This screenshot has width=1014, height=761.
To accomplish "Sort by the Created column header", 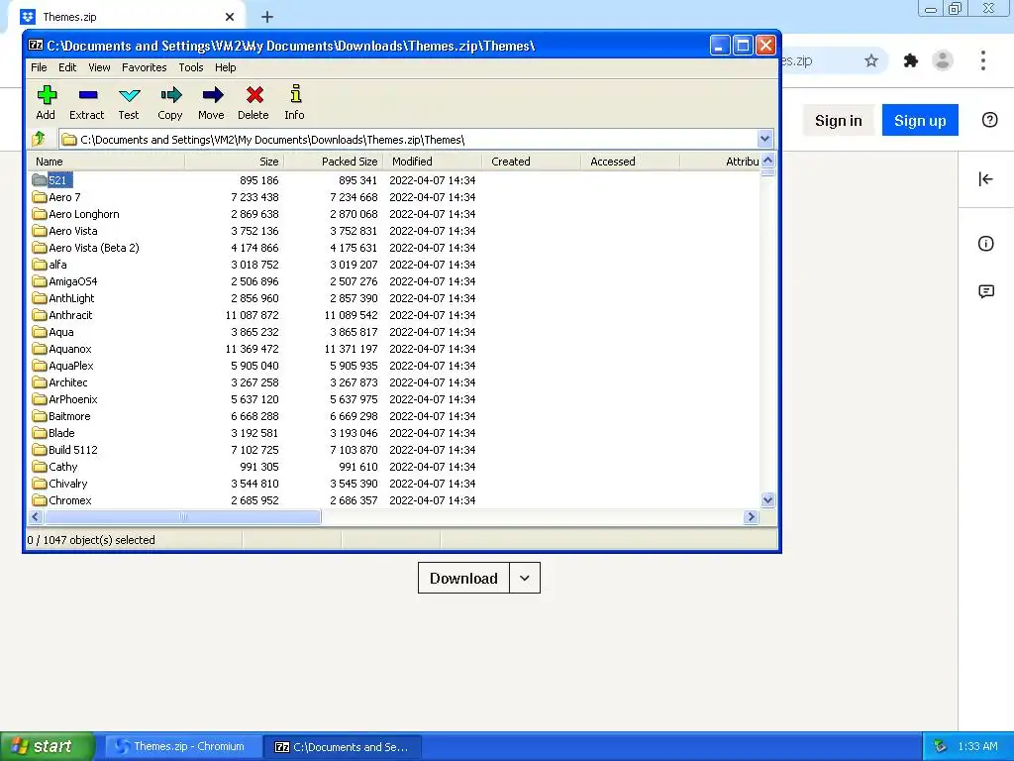I will point(531,162).
